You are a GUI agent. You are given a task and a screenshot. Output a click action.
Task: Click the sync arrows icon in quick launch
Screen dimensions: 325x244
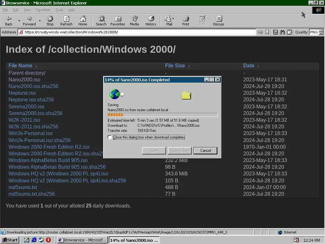(41, 240)
